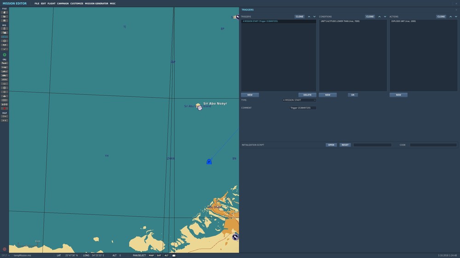Click the CODE input field

[x=433, y=145]
